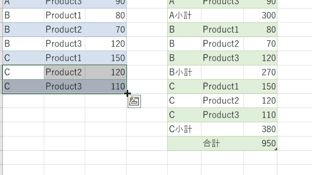The height and width of the screenshot is (175, 312).
Task: Click the dark highlighted Product3 cell at left
Action: (64, 87)
